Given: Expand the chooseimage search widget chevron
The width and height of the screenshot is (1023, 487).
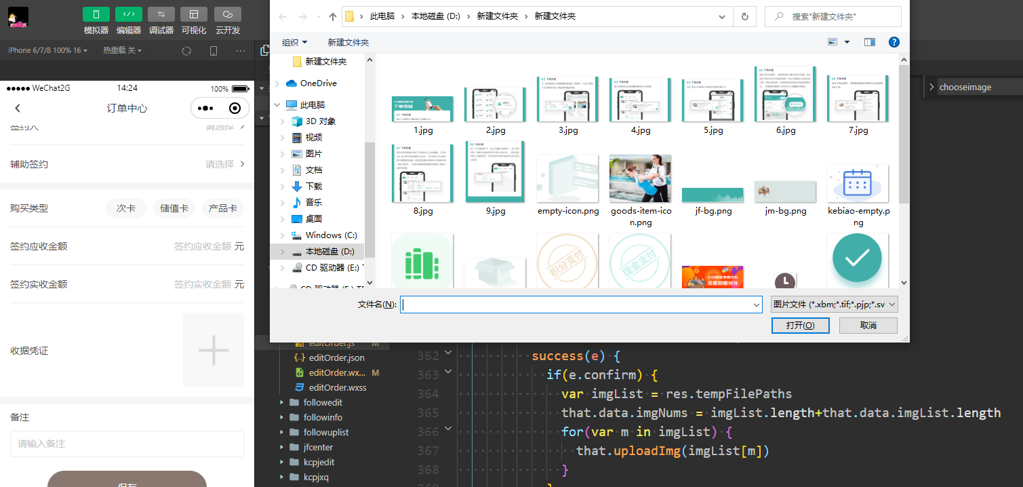Looking at the screenshot, I should point(931,87).
